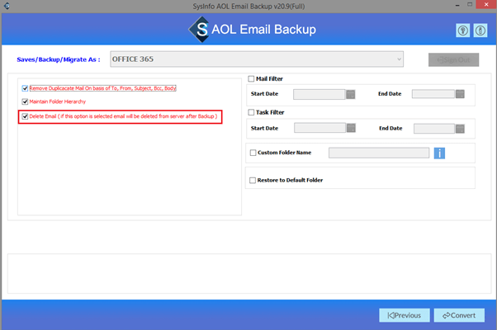Toggle the Maintain Folder Hierarchy checkbox

[26, 101]
